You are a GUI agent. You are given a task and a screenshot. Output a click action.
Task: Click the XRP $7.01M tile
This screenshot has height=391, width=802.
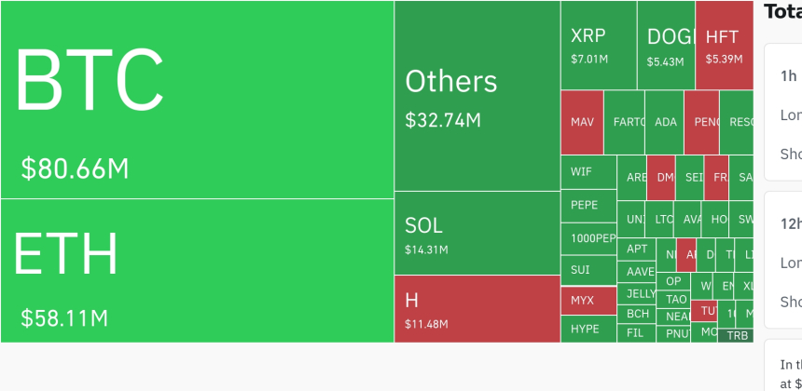tap(598, 45)
